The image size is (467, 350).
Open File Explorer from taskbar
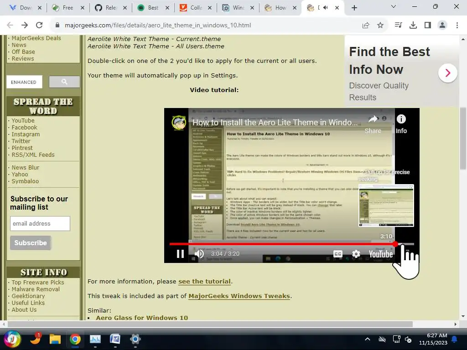[x=55, y=339]
